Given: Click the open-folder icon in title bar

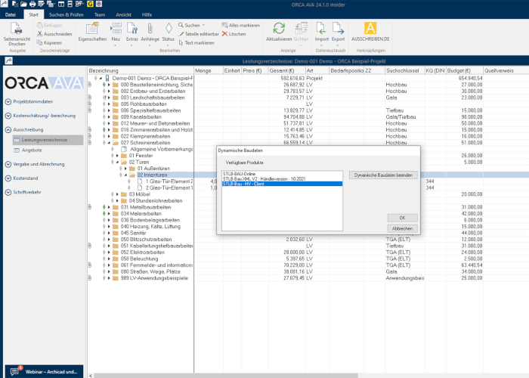Looking at the screenshot, I should pyautogui.click(x=23, y=4).
